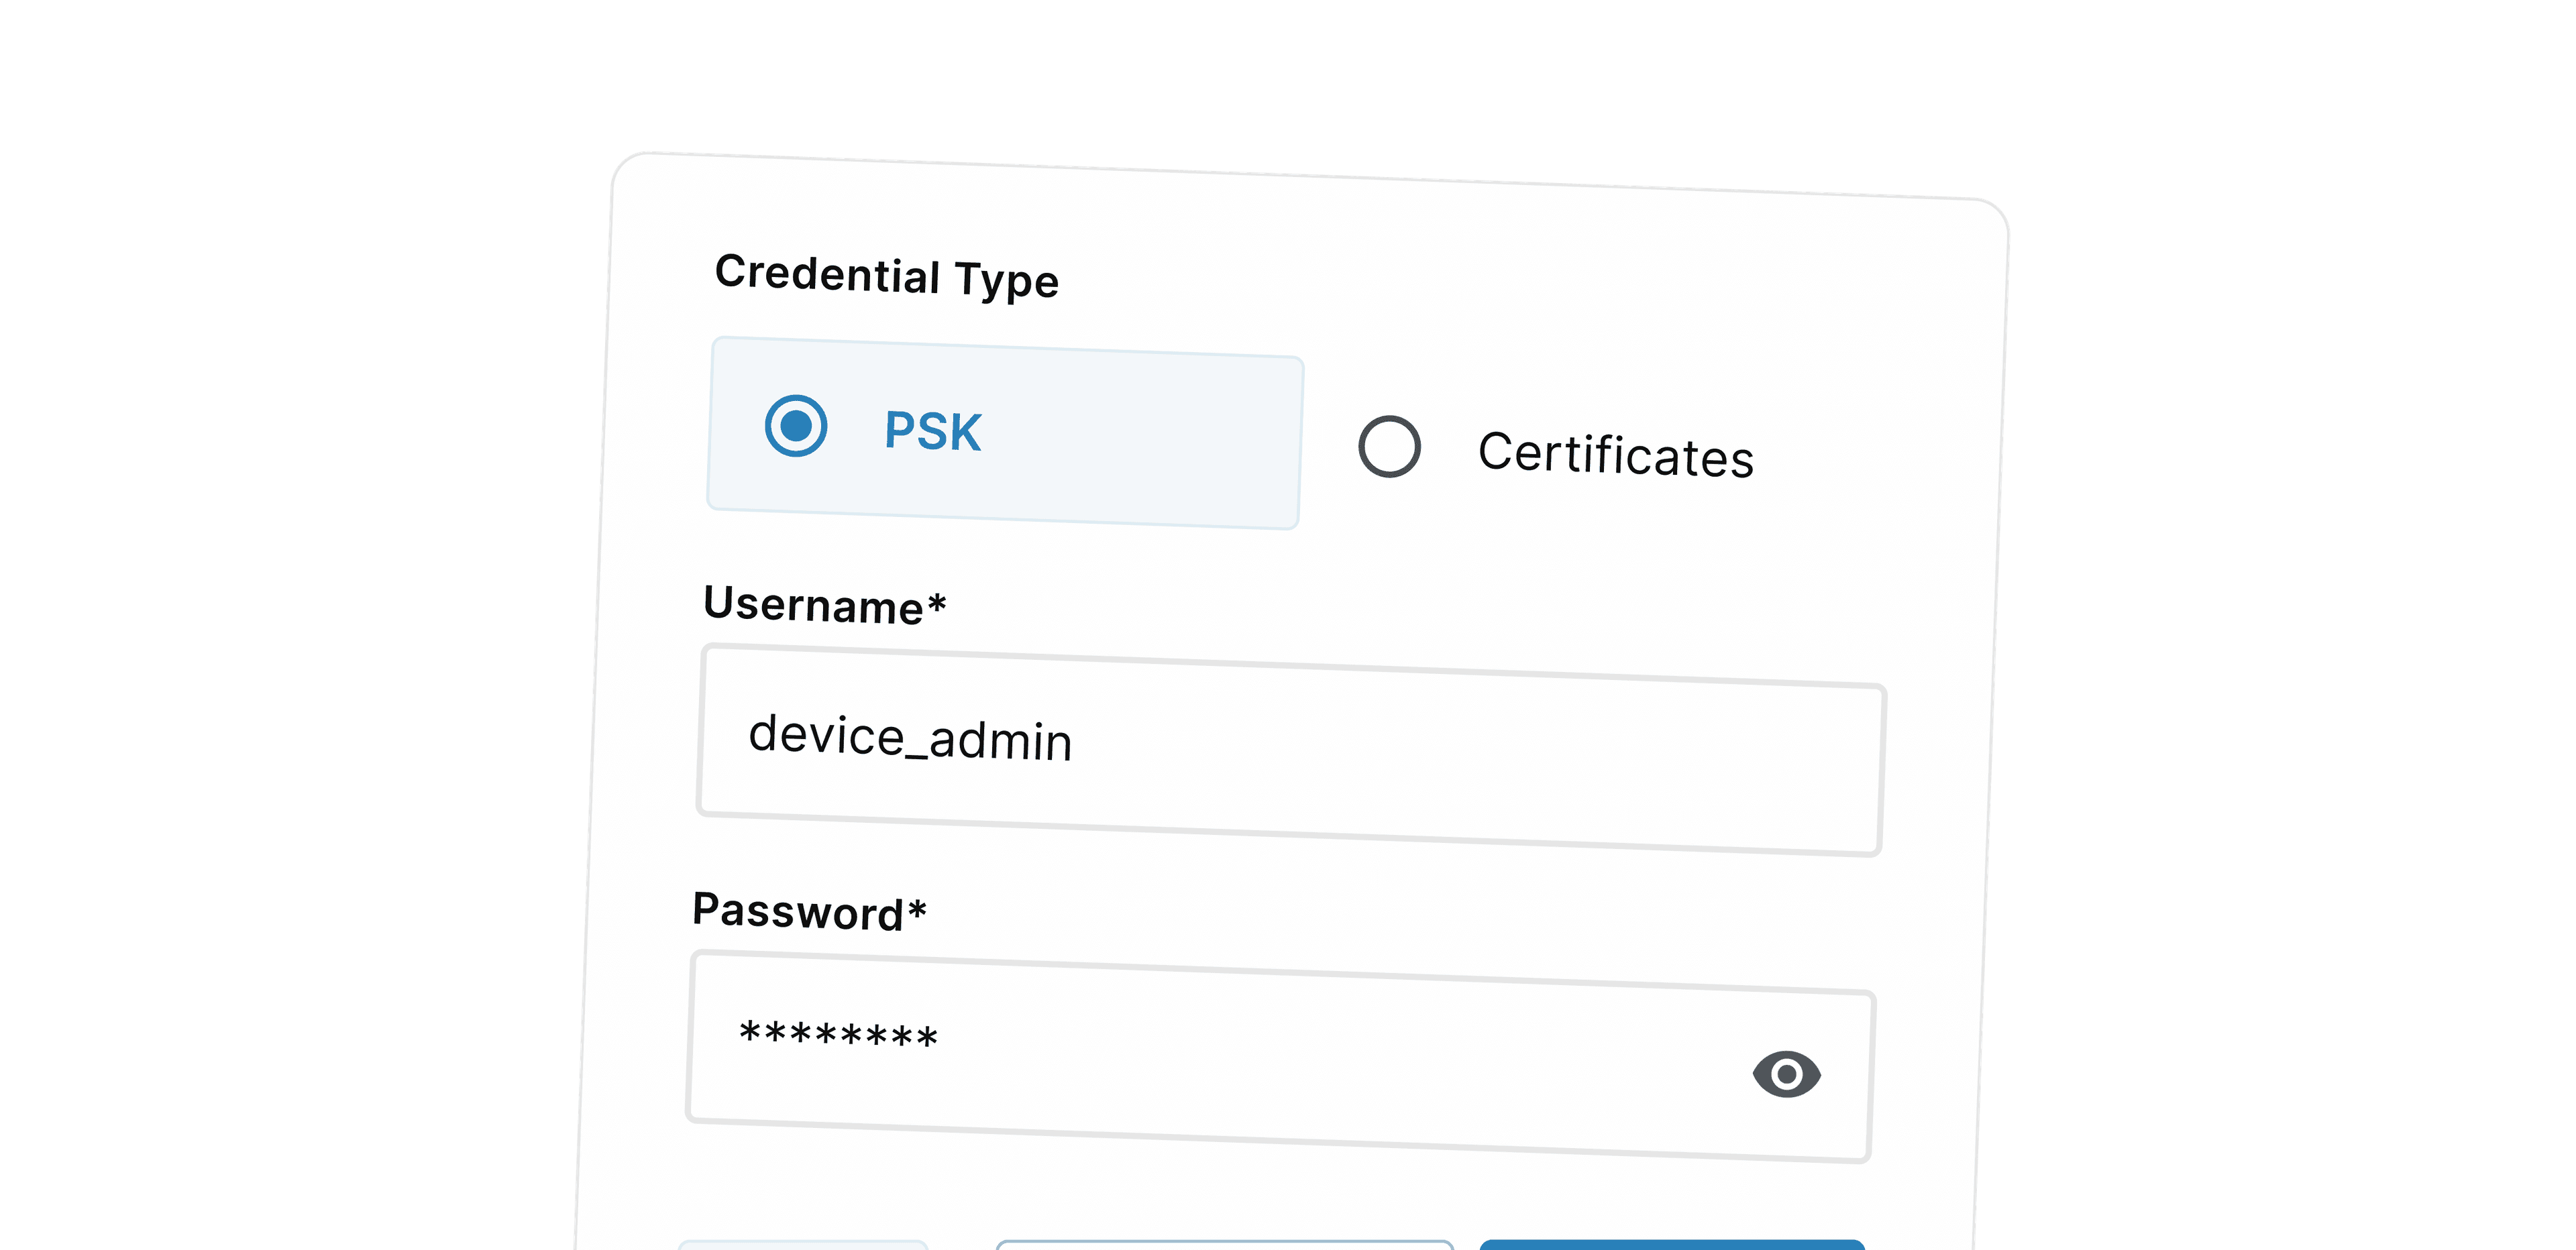Click the empty Certificates radio circle
The image size is (2576, 1250).
pos(1390,449)
